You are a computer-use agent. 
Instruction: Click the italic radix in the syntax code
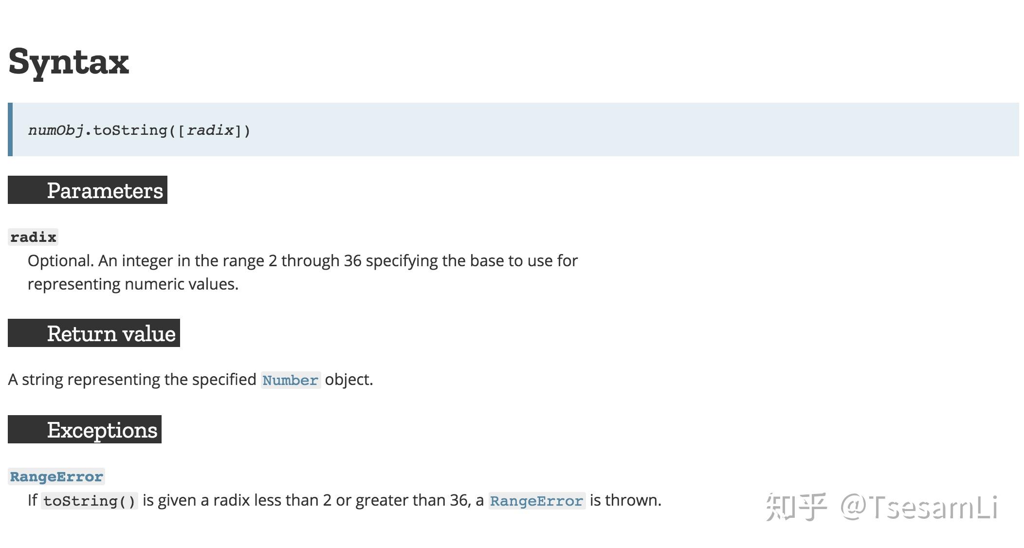coord(210,130)
